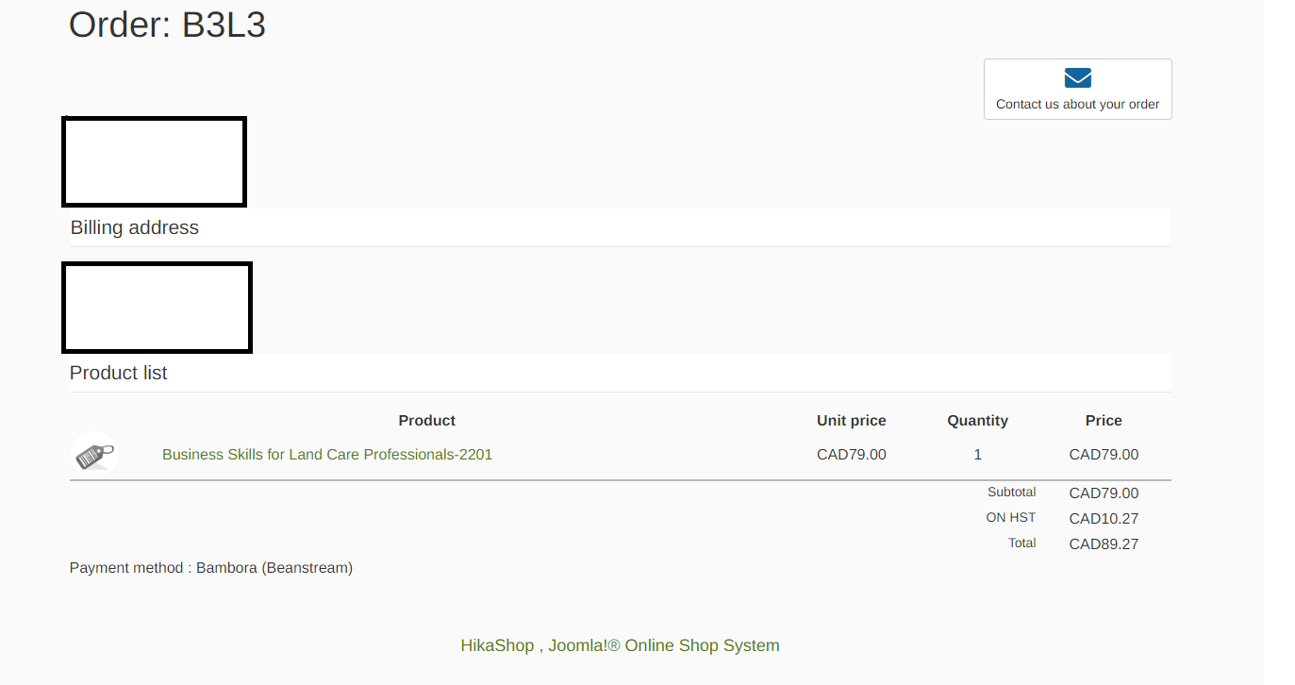The width and height of the screenshot is (1295, 685).
Task: Click the Product column header
Action: pos(426,421)
